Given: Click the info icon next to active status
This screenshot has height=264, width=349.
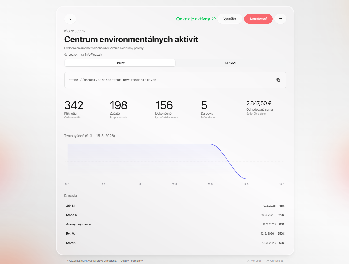Looking at the screenshot, I should click(214, 19).
